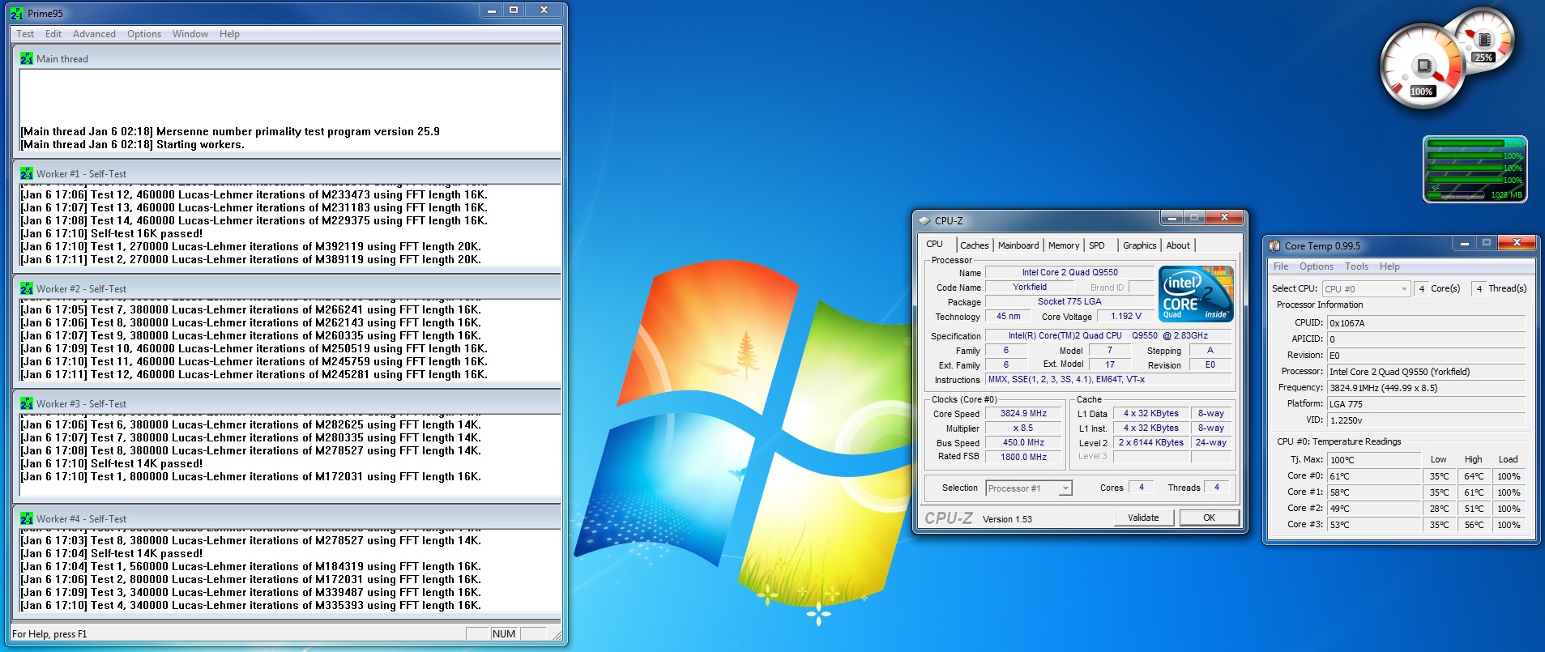Click the Worker #3 Self-Test window icon

[x=27, y=403]
